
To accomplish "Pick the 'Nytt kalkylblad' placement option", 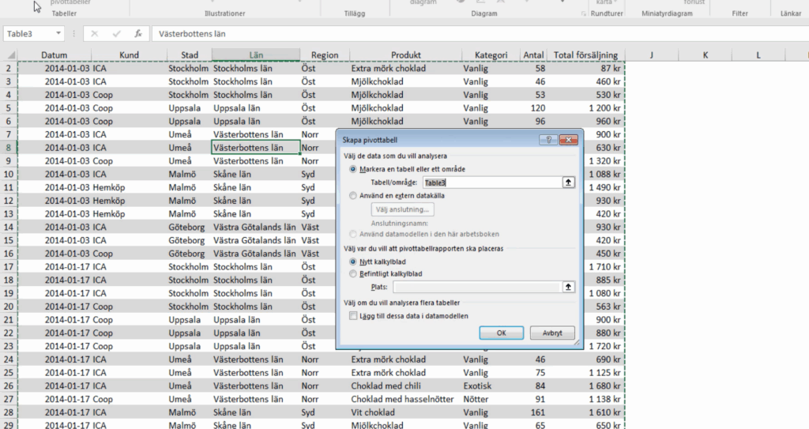I will pyautogui.click(x=352, y=262).
